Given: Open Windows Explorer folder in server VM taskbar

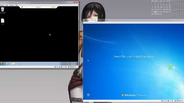Looking at the screenshot, I should 14,64.
